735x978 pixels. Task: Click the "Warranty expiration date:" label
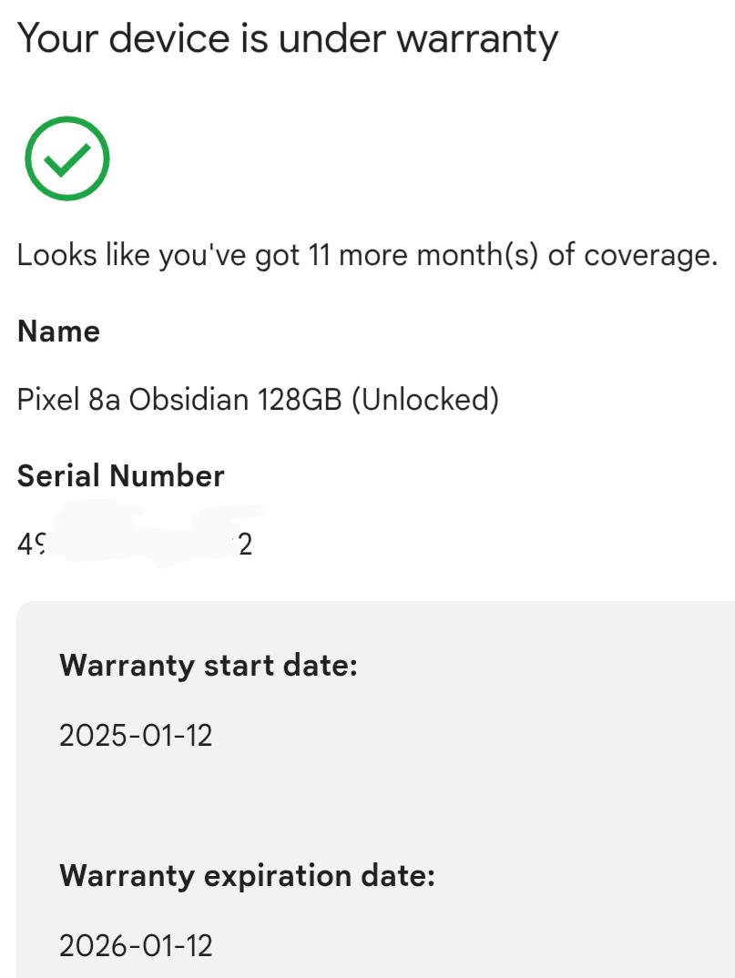click(247, 876)
